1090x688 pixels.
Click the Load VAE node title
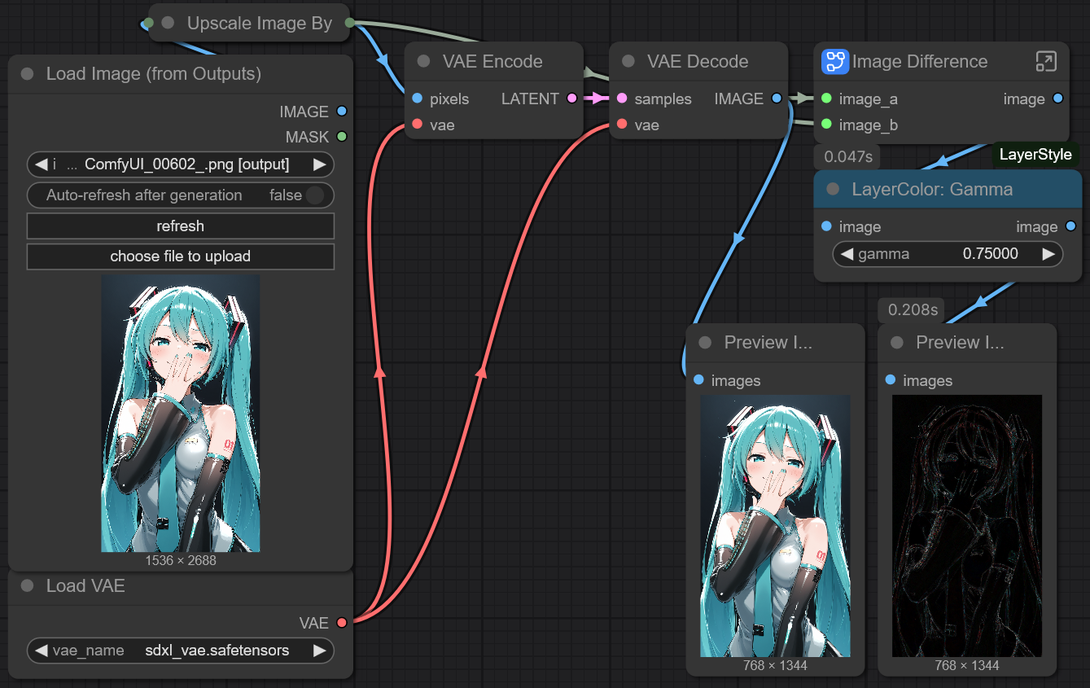85,586
